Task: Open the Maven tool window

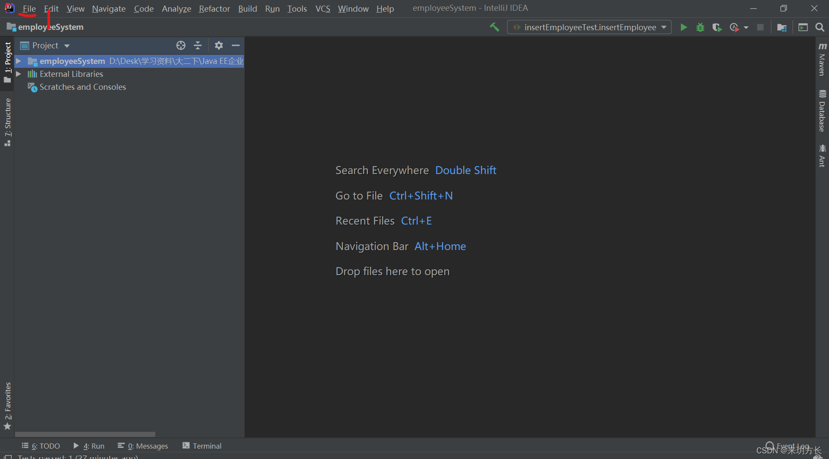Action: point(822,60)
